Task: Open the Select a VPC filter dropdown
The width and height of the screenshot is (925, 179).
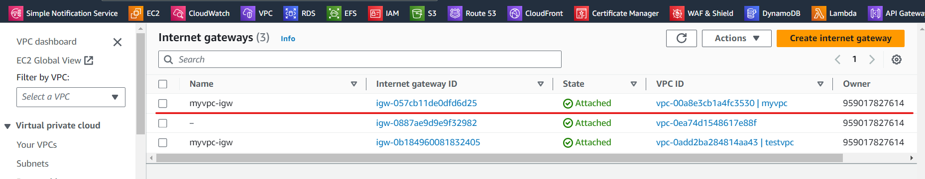Action: point(71,97)
